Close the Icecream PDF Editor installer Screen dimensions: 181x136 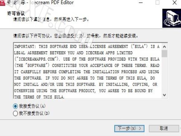175,2
